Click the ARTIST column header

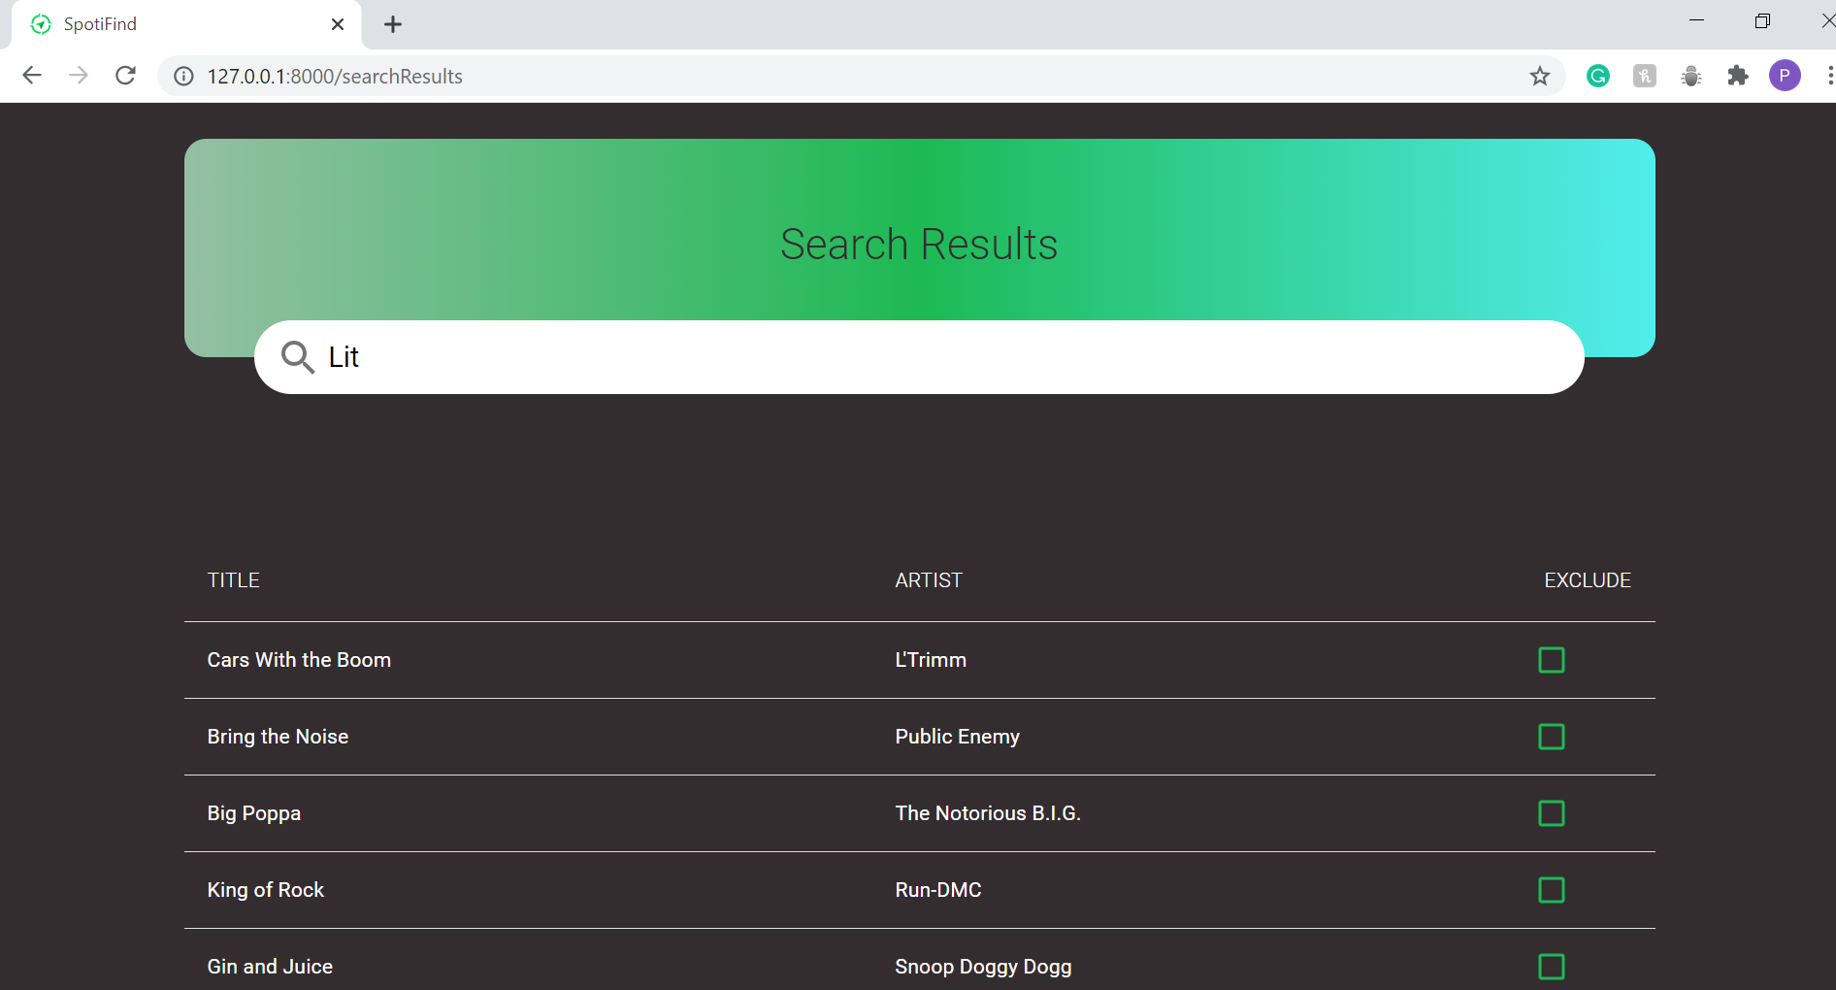[929, 580]
